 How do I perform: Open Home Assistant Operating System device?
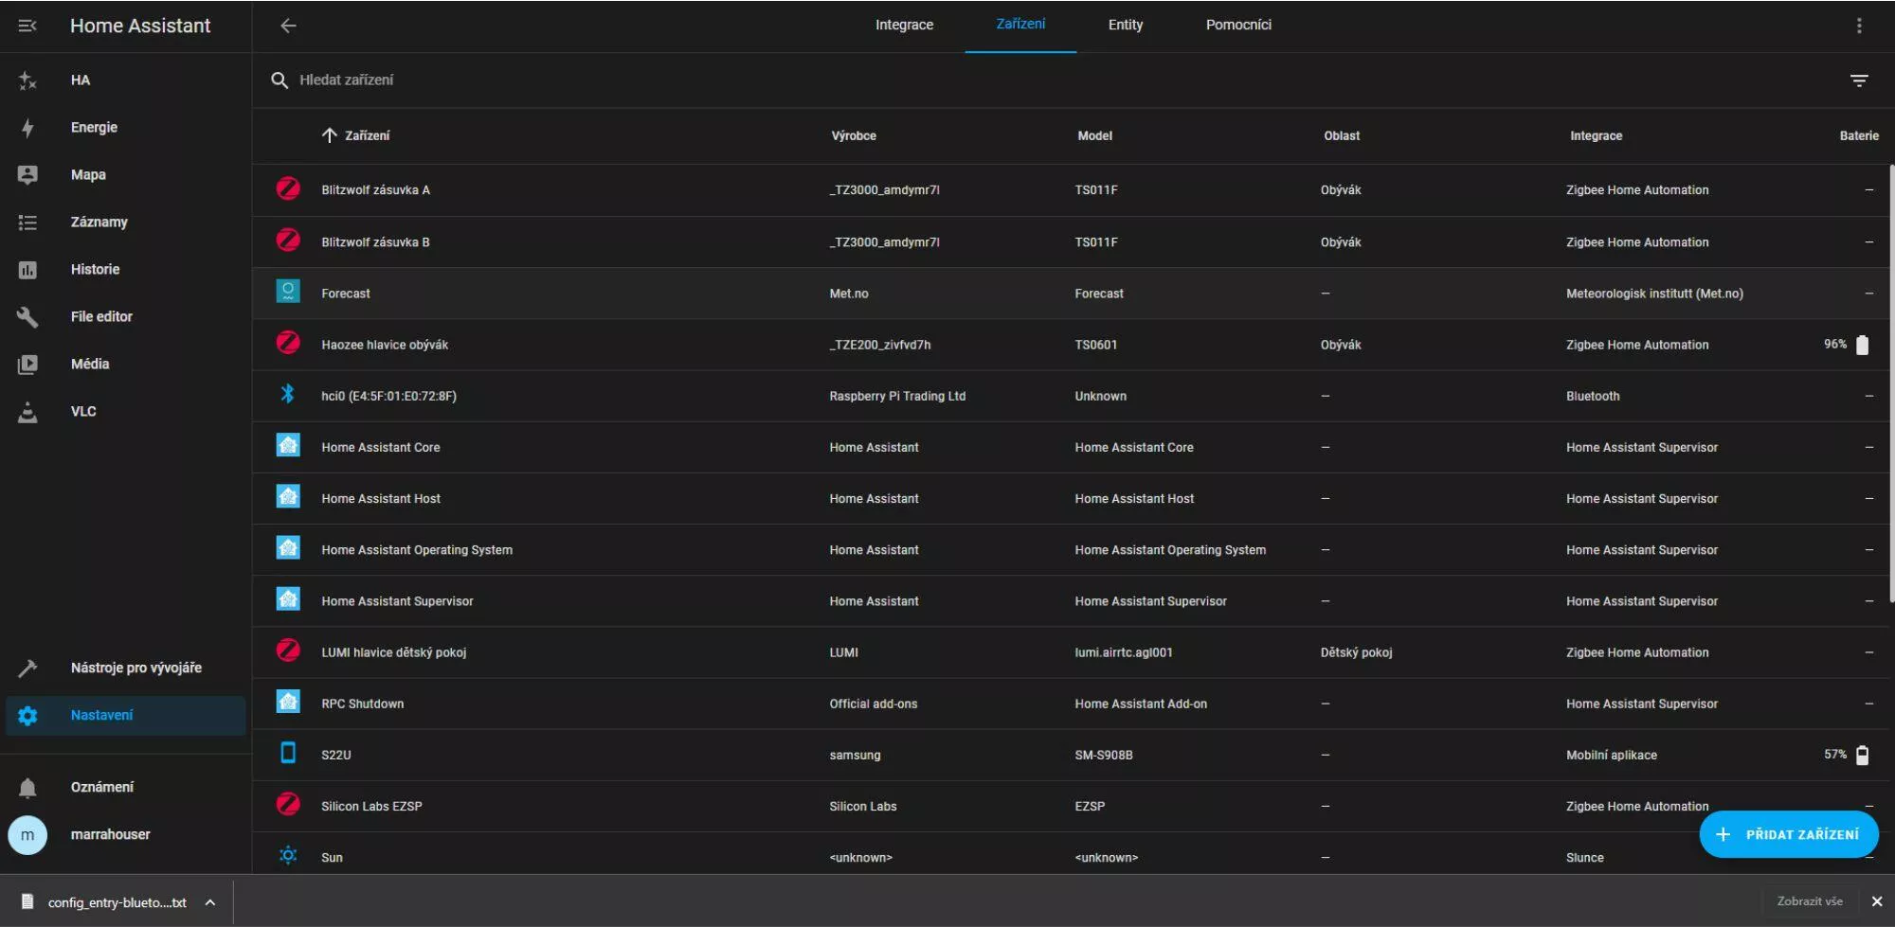coord(1072,549)
